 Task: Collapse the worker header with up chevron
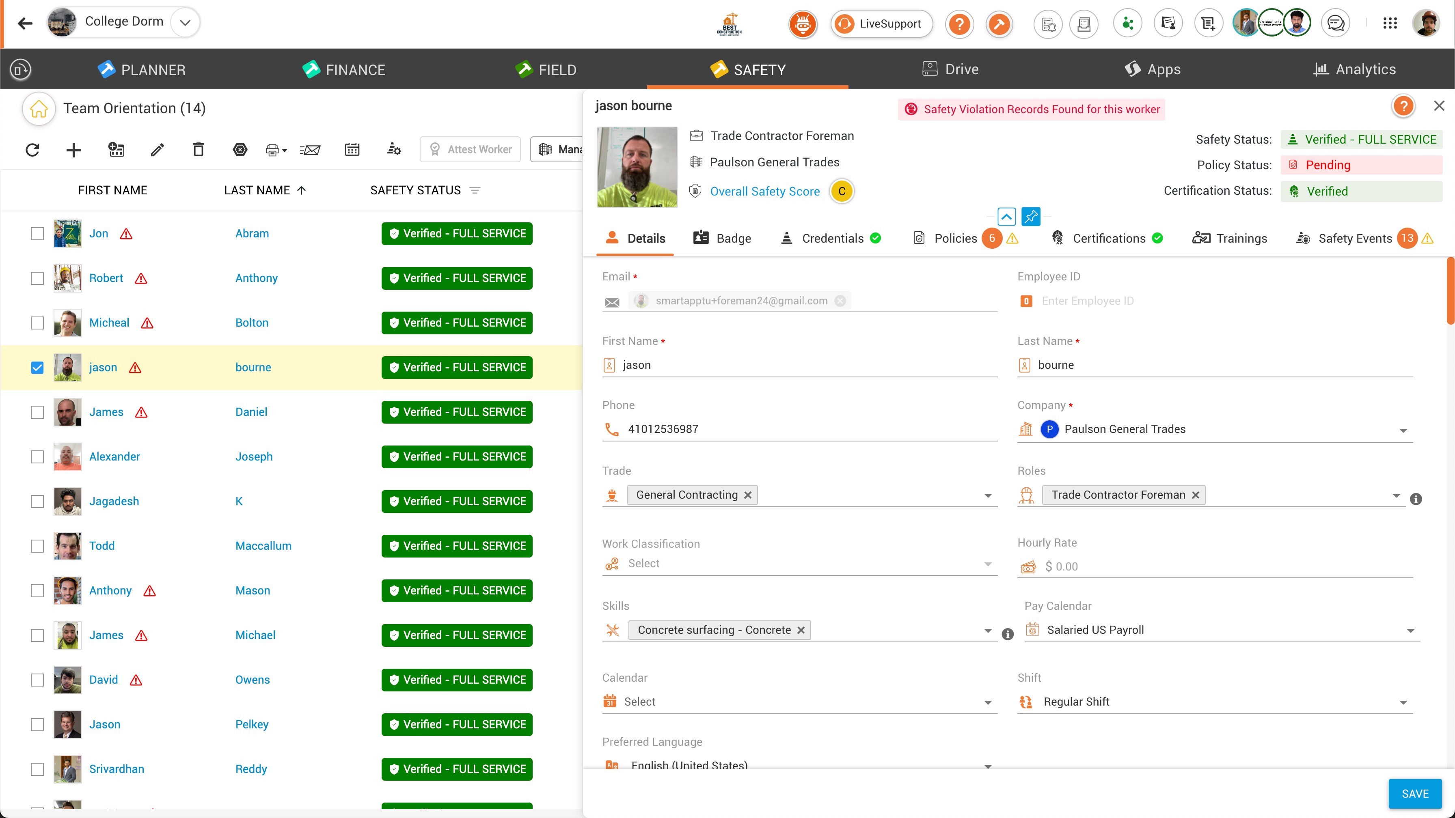point(1006,216)
